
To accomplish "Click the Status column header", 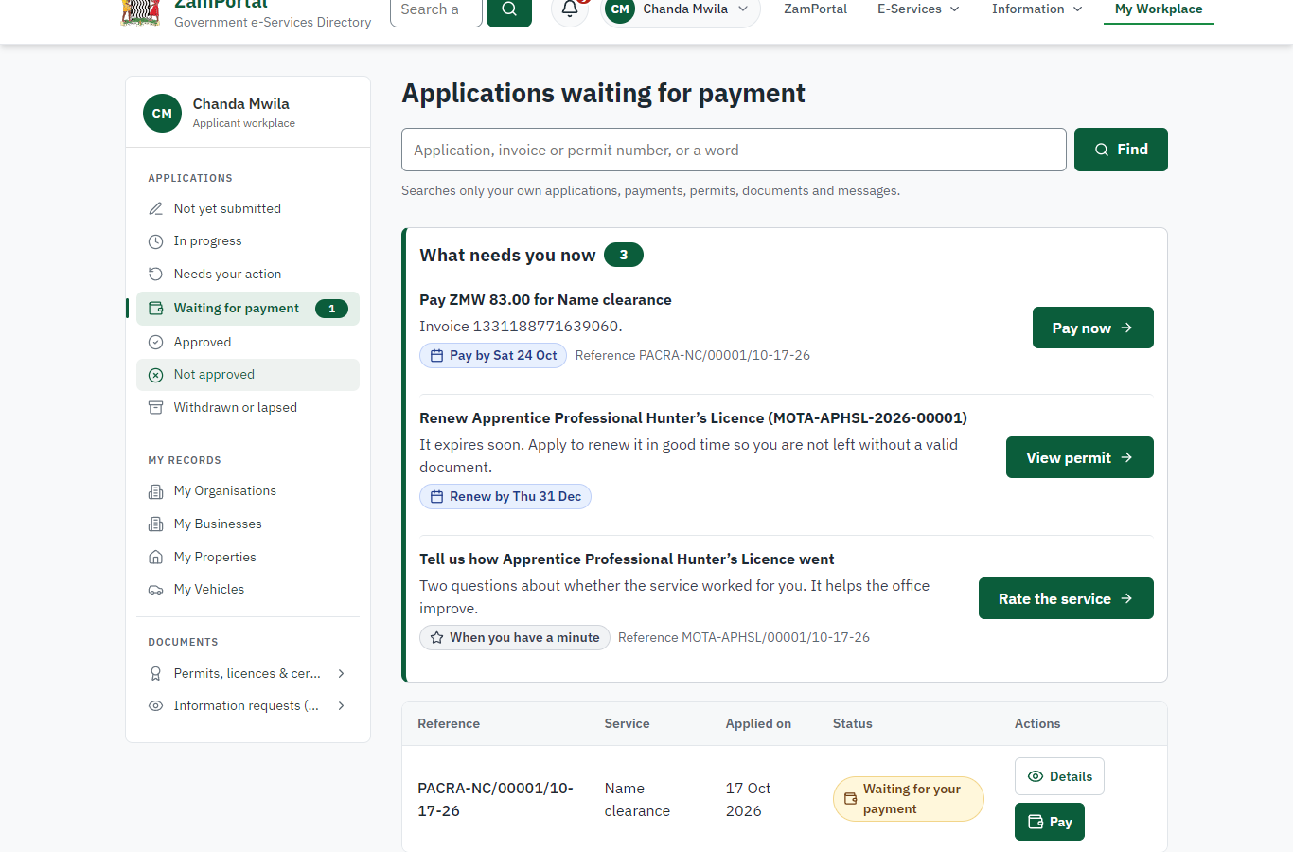I will point(853,724).
